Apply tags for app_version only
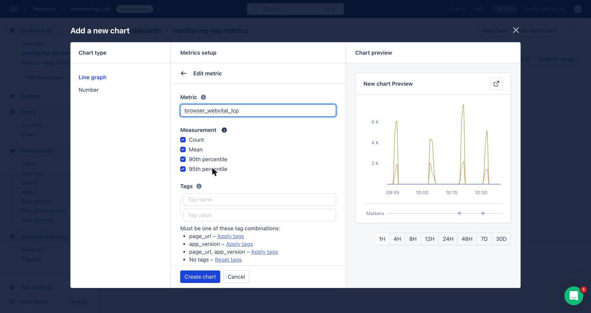The image size is (591, 313). (x=239, y=244)
